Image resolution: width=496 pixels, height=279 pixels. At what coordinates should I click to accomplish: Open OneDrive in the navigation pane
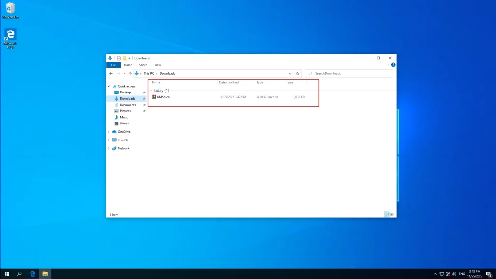point(124,131)
